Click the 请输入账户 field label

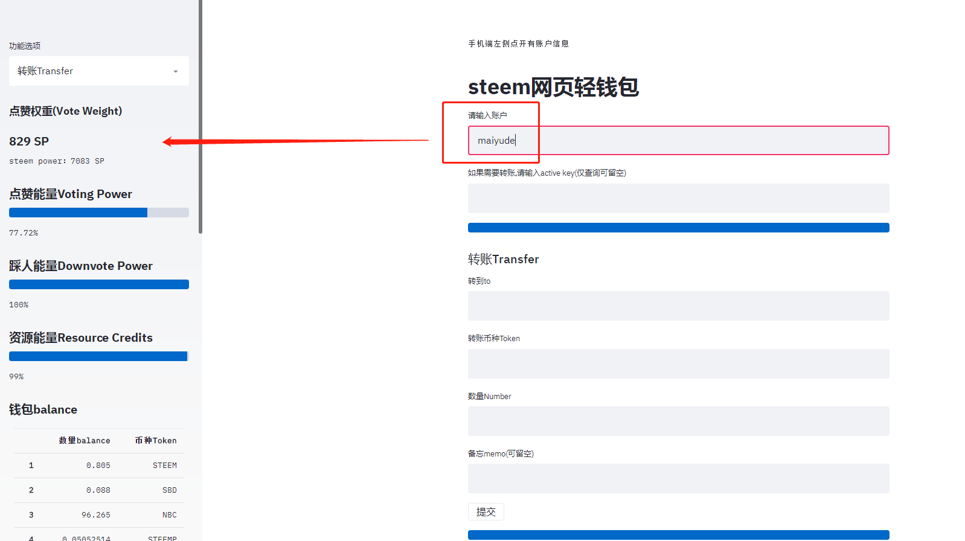(x=487, y=115)
